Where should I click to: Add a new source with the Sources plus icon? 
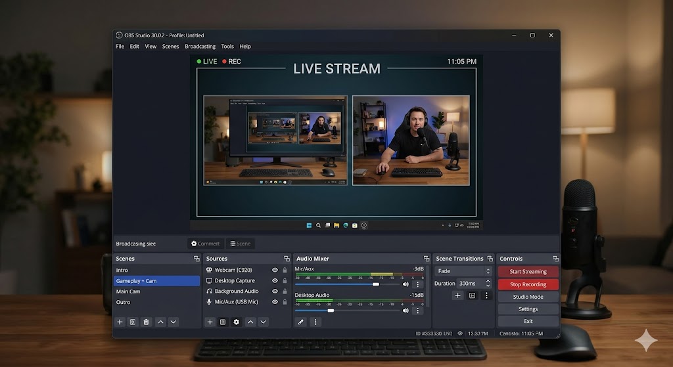pyautogui.click(x=210, y=322)
